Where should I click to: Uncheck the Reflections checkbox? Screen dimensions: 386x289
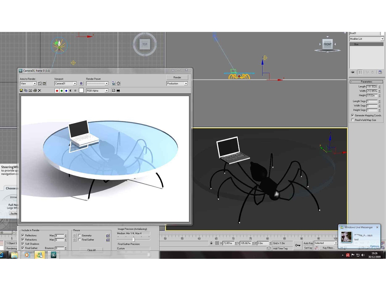pyautogui.click(x=23, y=235)
